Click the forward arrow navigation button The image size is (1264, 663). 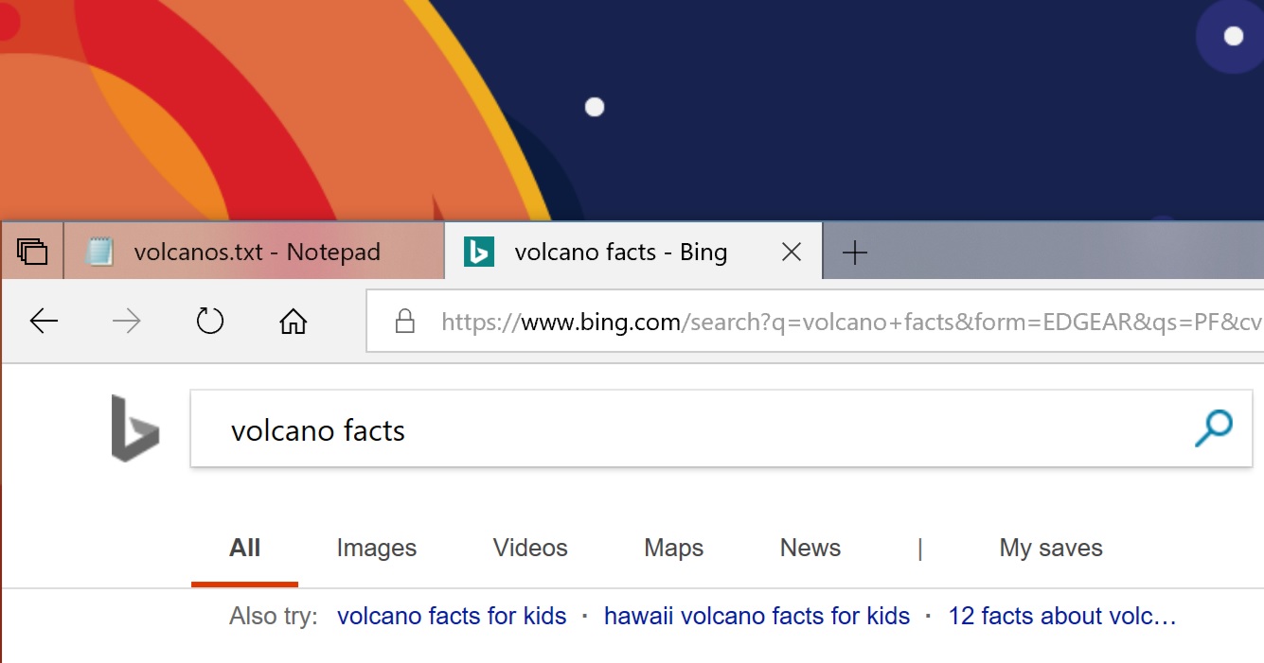point(126,322)
